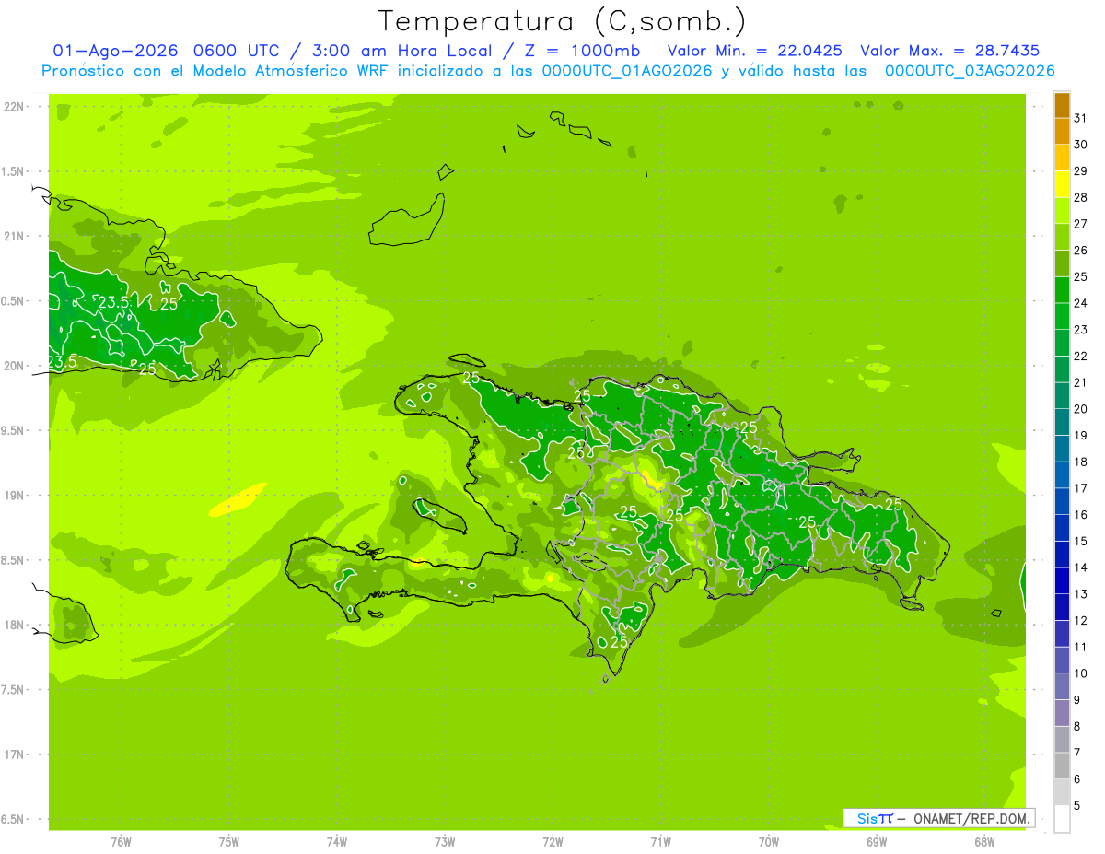
Task: Click the topmost brown swatch above 31
Action: 1062,105
